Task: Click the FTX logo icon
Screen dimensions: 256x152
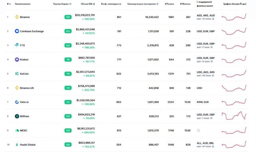Action: tap(17, 45)
